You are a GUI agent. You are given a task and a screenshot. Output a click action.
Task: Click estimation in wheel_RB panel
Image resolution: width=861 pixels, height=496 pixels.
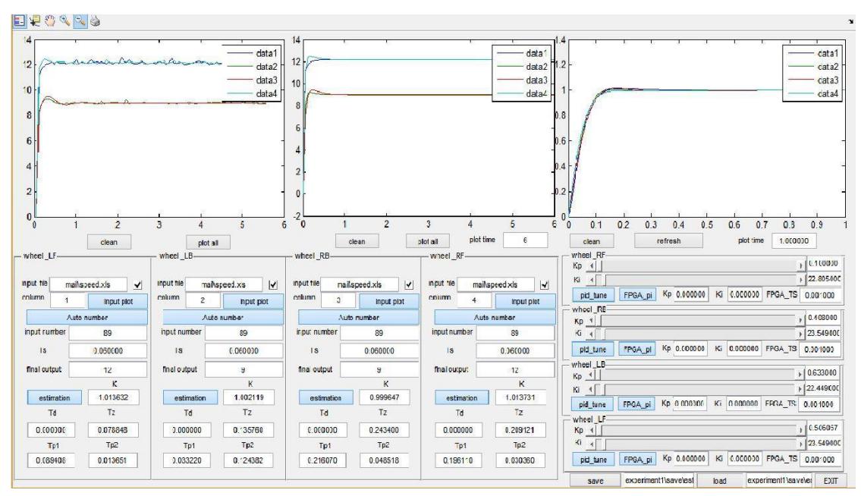tap(325, 397)
